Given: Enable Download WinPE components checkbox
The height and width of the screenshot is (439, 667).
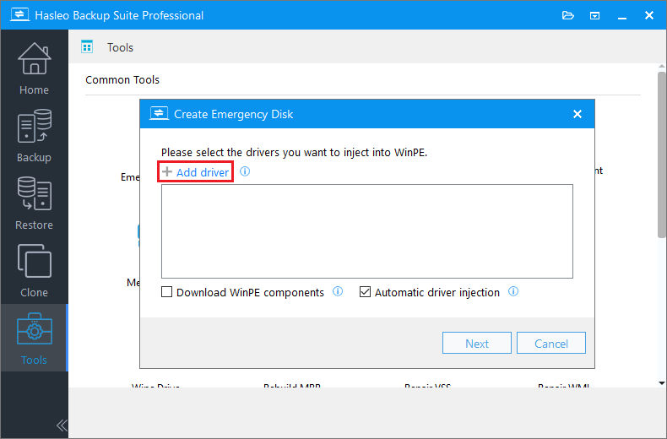Looking at the screenshot, I should tap(167, 292).
